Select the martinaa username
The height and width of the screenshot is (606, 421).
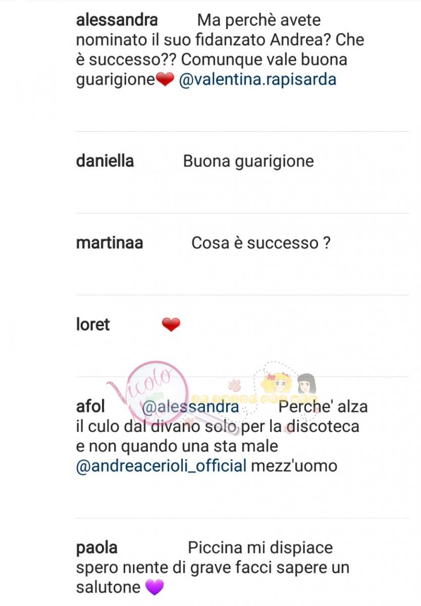[110, 243]
